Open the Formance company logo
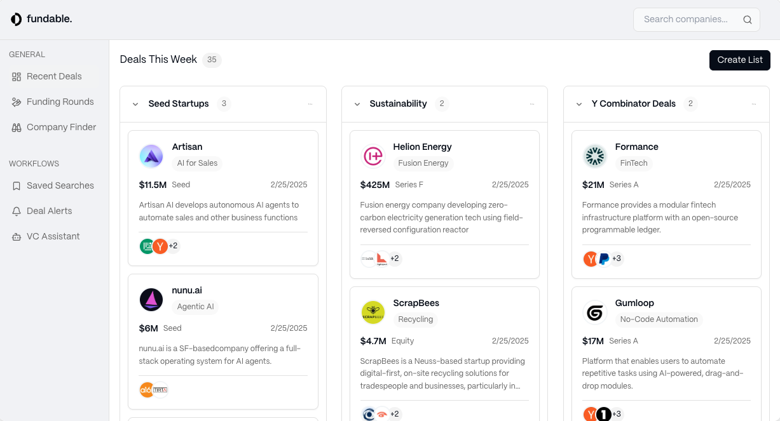This screenshot has width=780, height=421. [x=595, y=156]
